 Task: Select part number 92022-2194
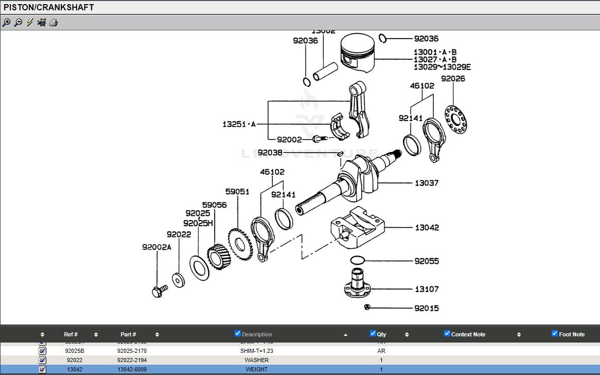(132, 360)
